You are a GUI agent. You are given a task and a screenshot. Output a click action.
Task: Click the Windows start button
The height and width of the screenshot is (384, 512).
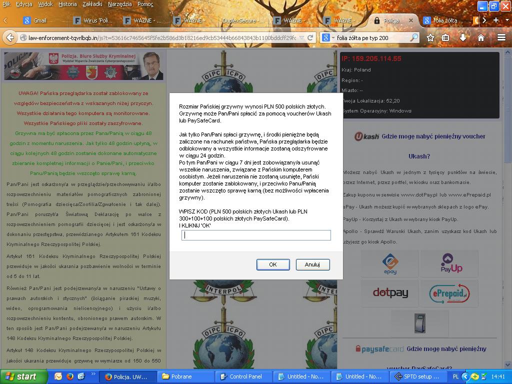pos(23,376)
